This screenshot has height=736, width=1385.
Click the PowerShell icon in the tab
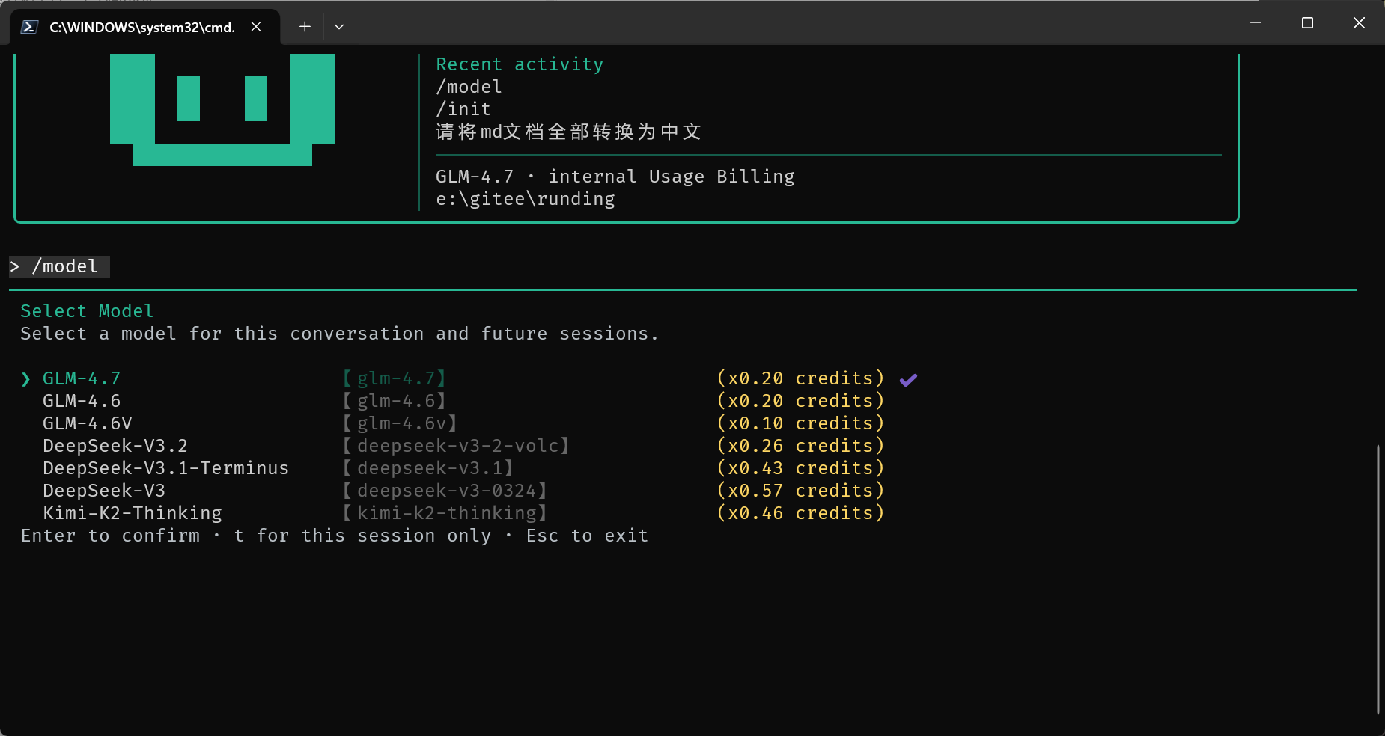pos(29,27)
